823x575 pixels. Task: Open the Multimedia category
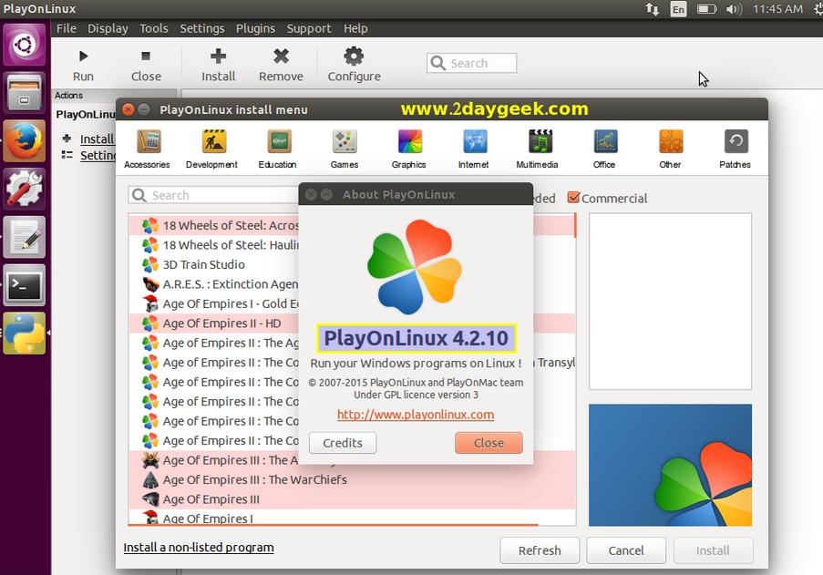point(538,149)
